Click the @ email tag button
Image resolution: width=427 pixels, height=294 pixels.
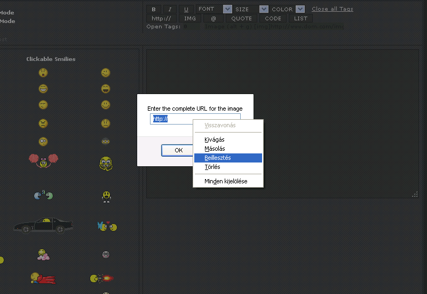coord(213,19)
